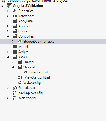Expand the App_Start folder
This screenshot has width=106, height=121.
[8, 26]
